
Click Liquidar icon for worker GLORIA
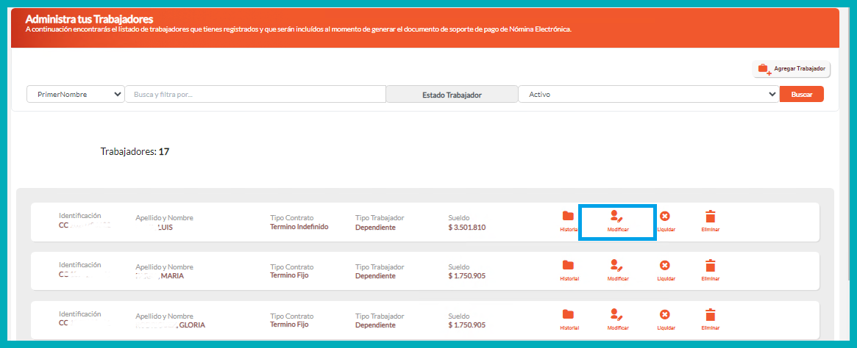point(665,315)
